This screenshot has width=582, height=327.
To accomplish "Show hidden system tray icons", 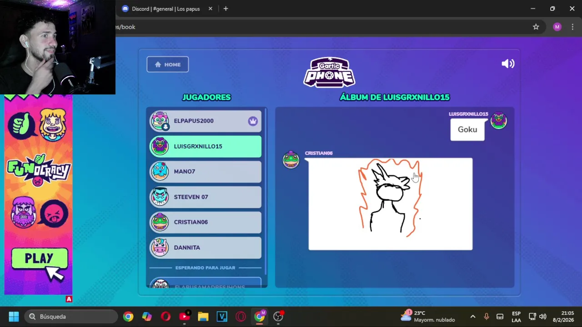I will tap(473, 317).
